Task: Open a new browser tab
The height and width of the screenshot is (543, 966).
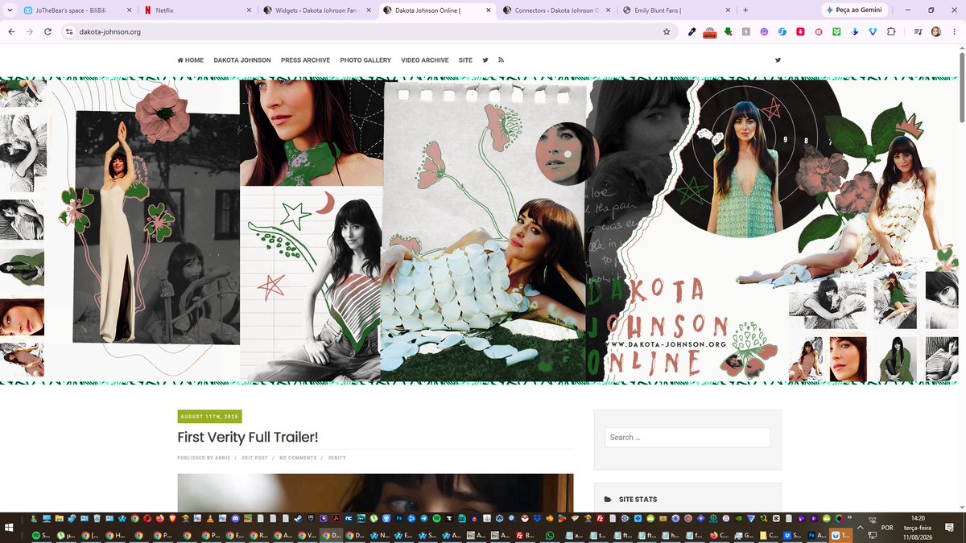Action: point(745,10)
